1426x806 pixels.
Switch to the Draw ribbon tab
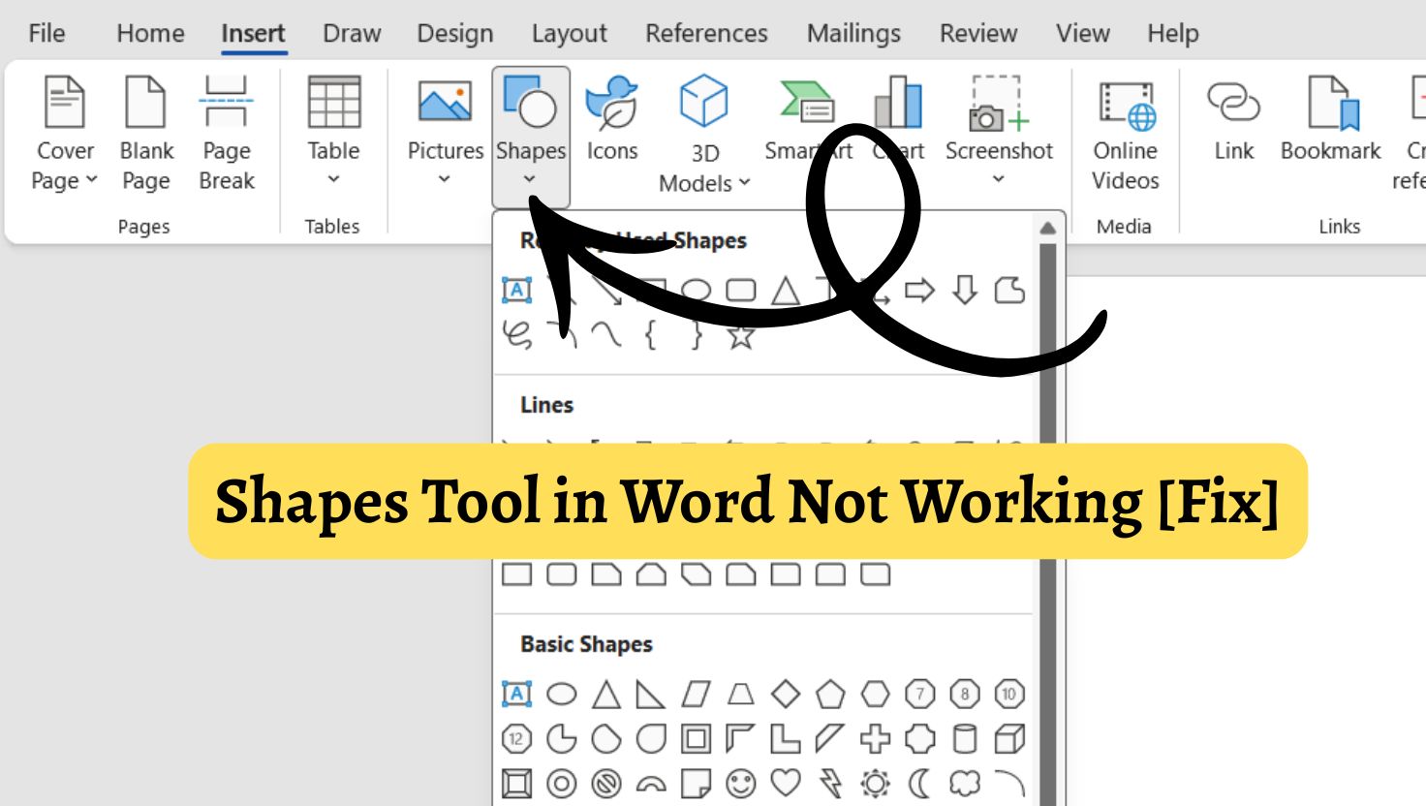352,33
